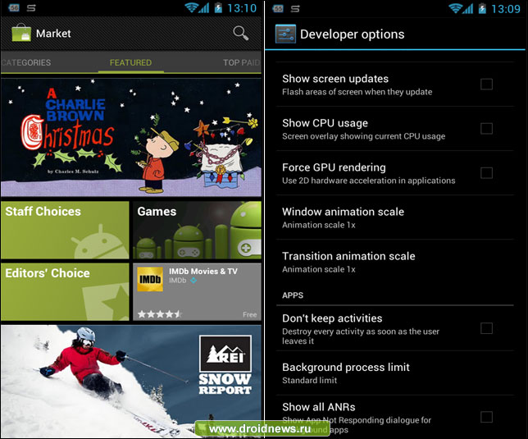The image size is (528, 439).
Task: Tap the notification icon labeled 56 on Market screen
Action: pyautogui.click(x=14, y=7)
